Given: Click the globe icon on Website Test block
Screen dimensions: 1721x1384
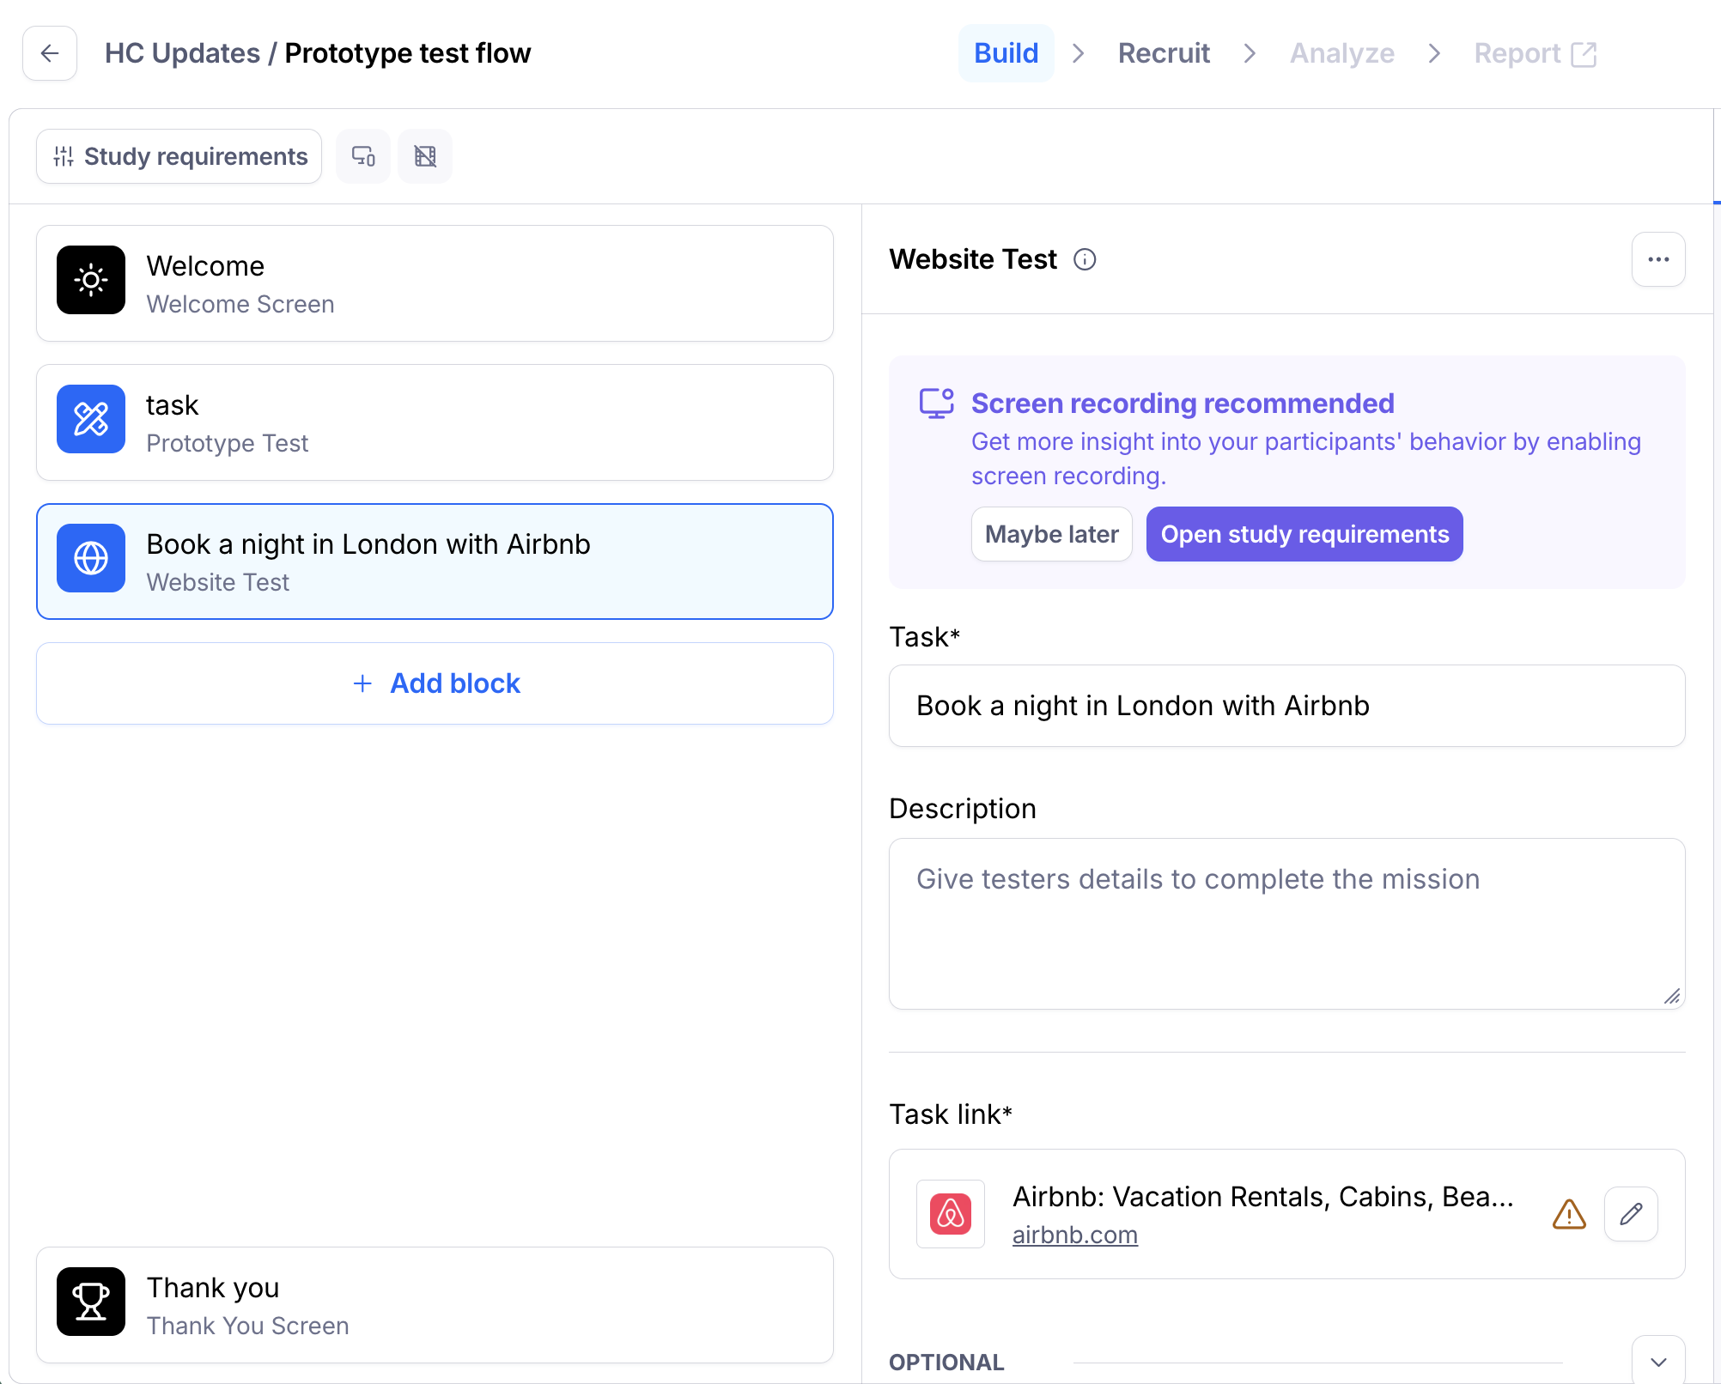Looking at the screenshot, I should pos(91,558).
